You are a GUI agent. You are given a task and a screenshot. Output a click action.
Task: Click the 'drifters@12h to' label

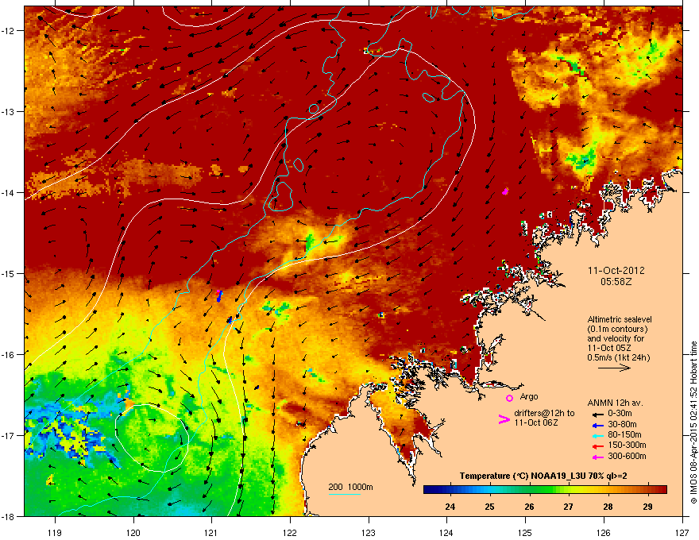tap(544, 413)
